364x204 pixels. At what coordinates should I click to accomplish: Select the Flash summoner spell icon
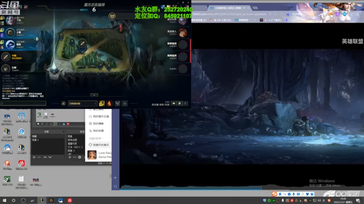[101, 103]
